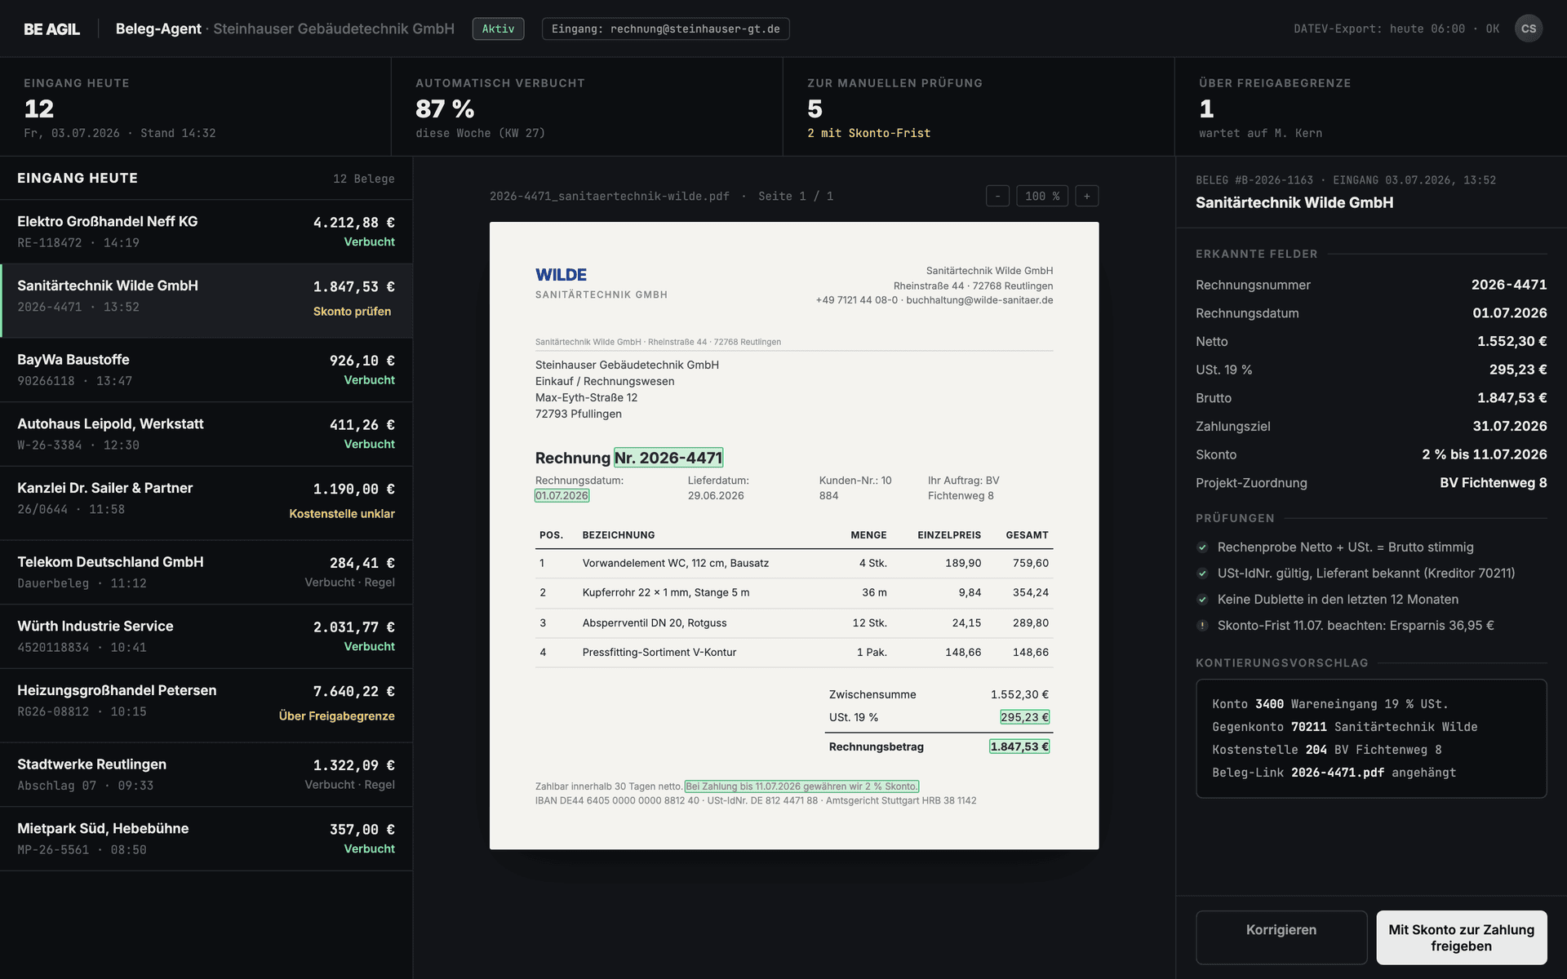
Task: Click the WILDE logo in invoice
Action: 561,275
